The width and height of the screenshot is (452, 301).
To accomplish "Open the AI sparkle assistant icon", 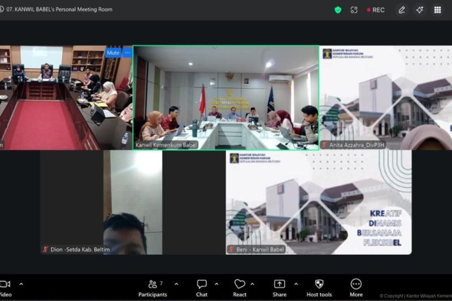I will click(x=420, y=10).
